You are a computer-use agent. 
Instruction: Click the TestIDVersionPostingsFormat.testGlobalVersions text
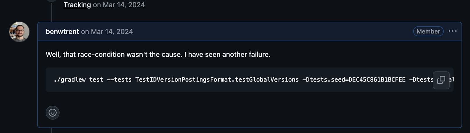click(x=217, y=80)
